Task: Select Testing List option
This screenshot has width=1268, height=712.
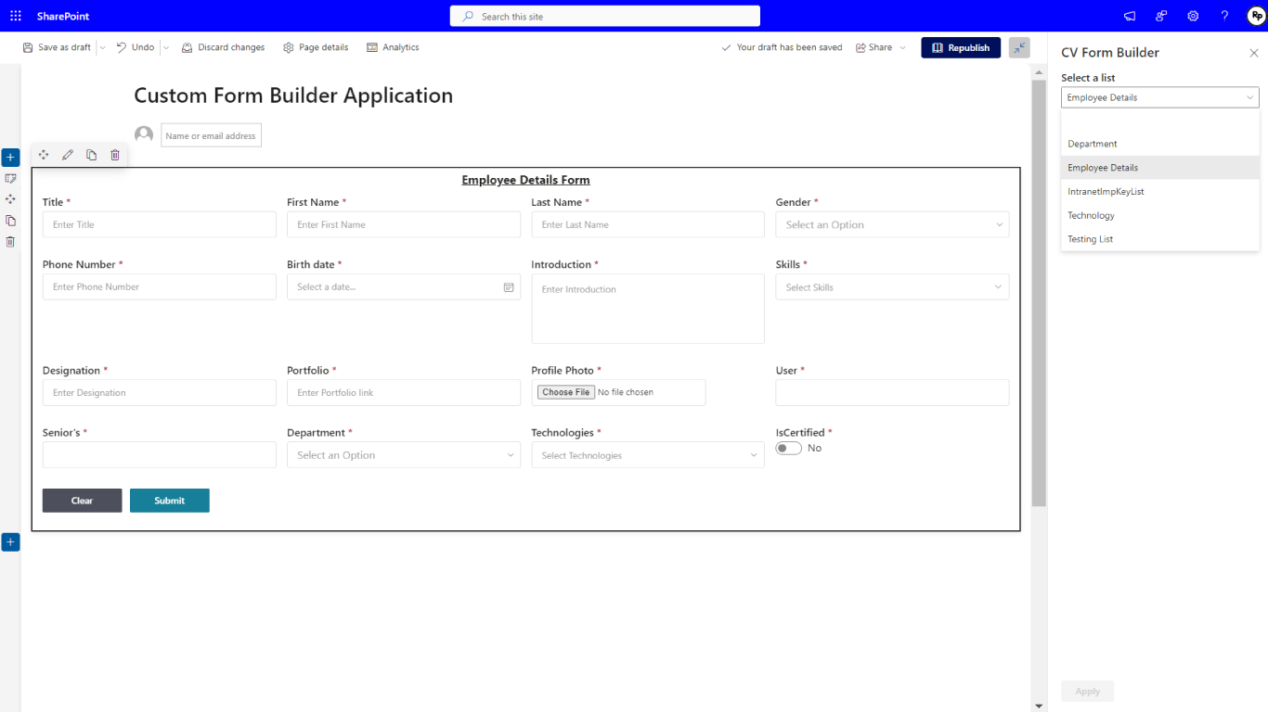Action: tap(1160, 239)
